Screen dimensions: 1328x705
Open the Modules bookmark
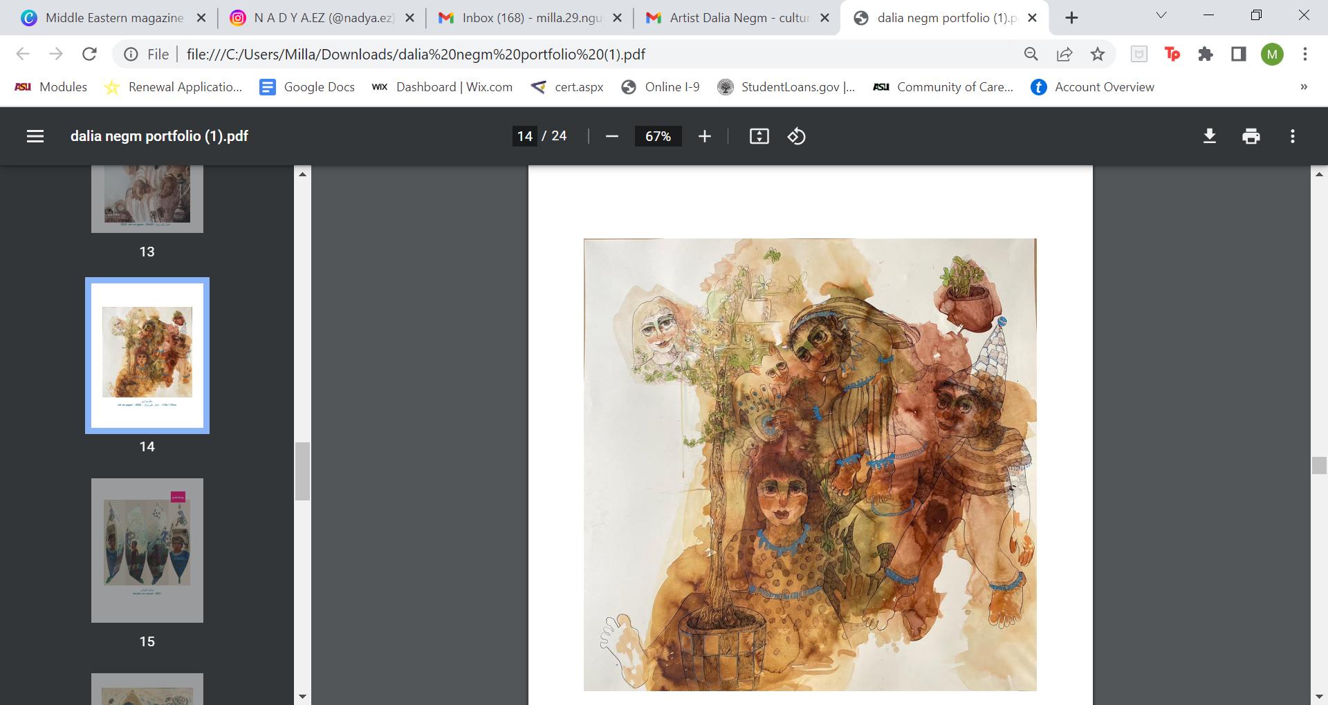tap(51, 87)
